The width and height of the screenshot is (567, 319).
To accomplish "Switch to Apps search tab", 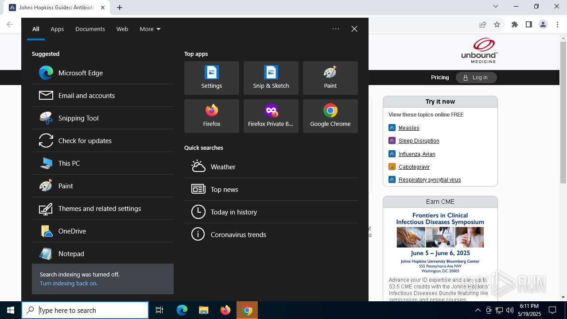I will click(57, 29).
